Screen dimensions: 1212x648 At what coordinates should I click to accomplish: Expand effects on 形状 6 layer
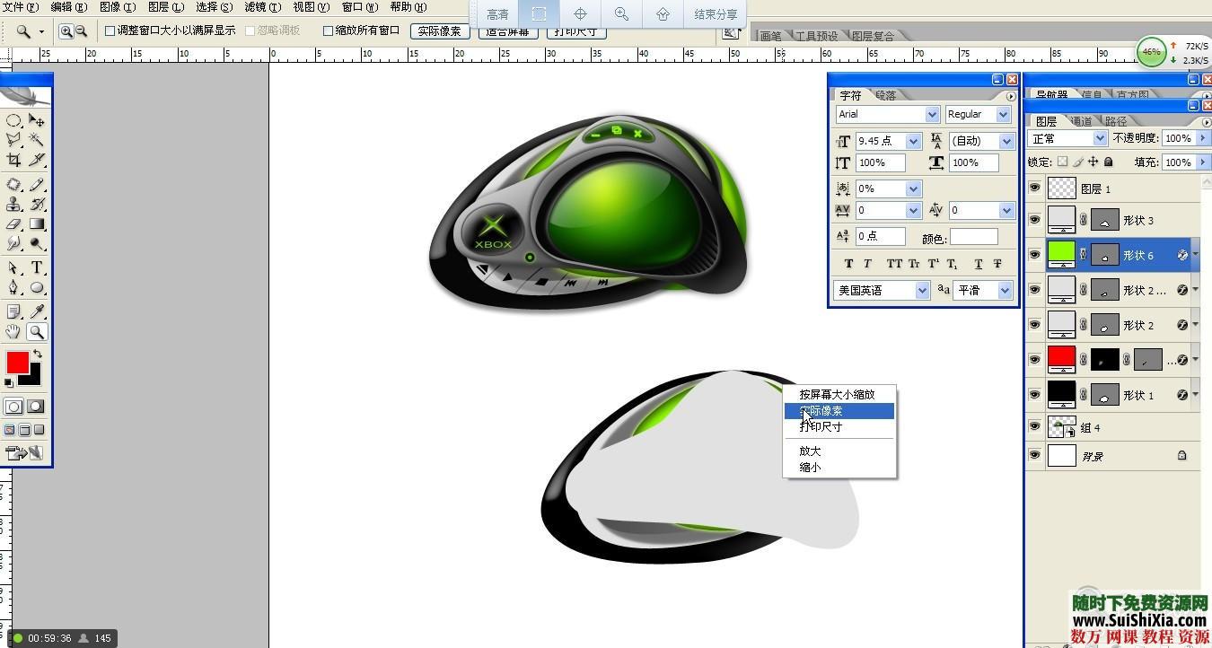coord(1196,255)
